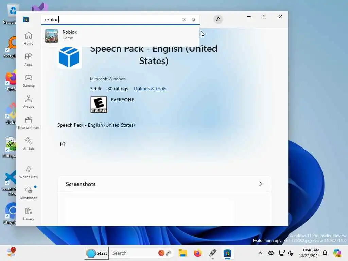Image resolution: width=348 pixels, height=261 pixels.
Task: Click the Screenshots section heading
Action: click(81, 184)
